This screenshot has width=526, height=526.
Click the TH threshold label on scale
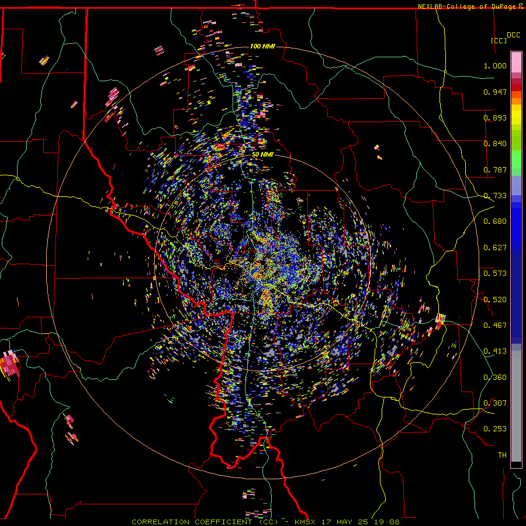(x=502, y=455)
